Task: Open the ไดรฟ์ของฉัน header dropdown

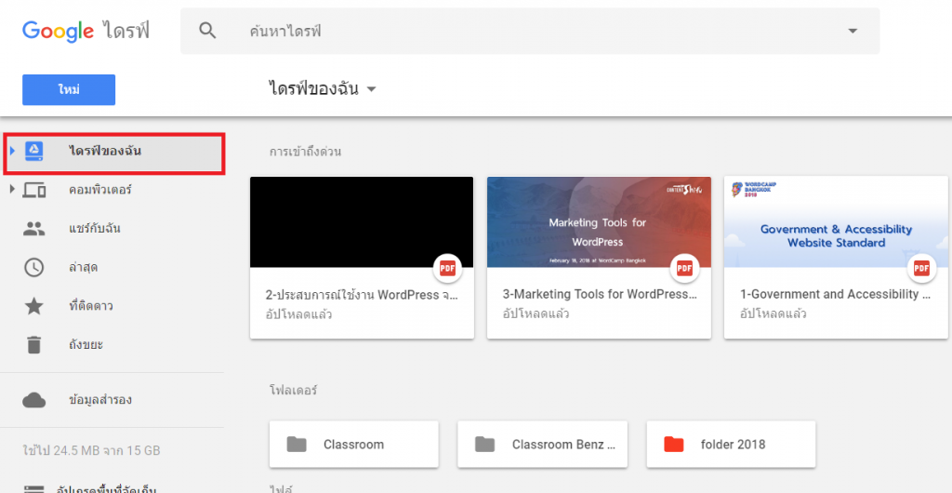Action: click(x=323, y=89)
